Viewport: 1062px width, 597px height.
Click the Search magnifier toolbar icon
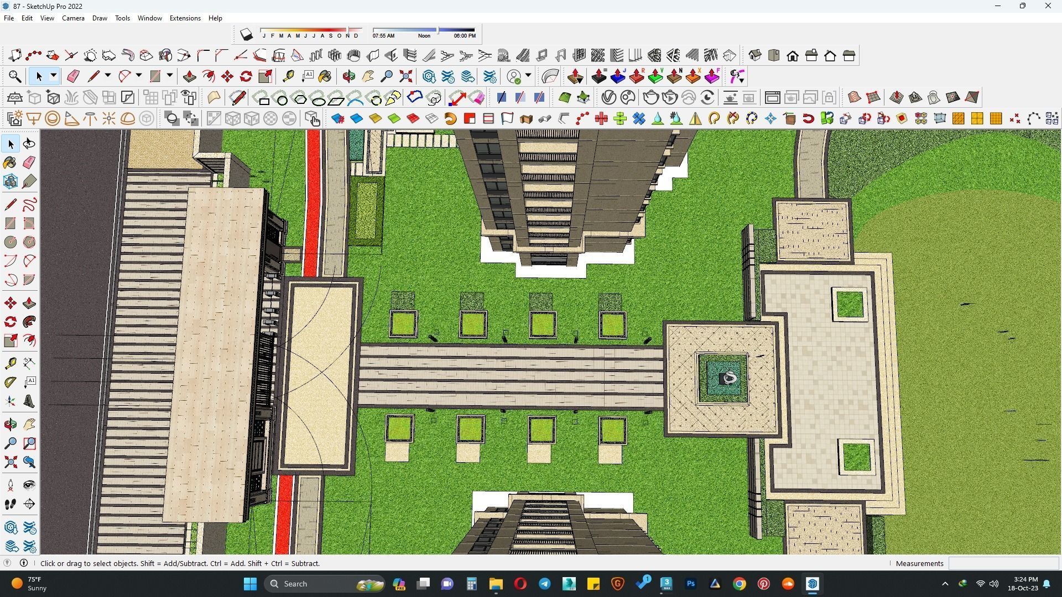(15, 76)
